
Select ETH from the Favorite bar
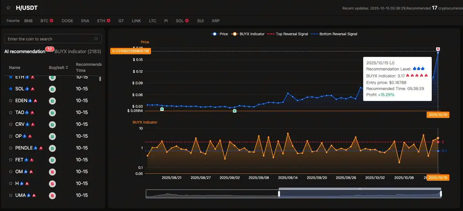[x=101, y=21]
